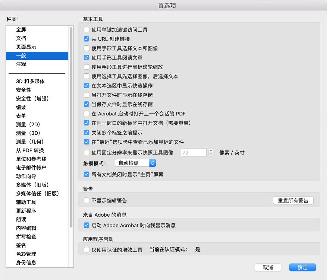Viewport: 327px width, 280px height.
Task: Enable hand tool mouse wheel zoom
Action: click(86, 66)
